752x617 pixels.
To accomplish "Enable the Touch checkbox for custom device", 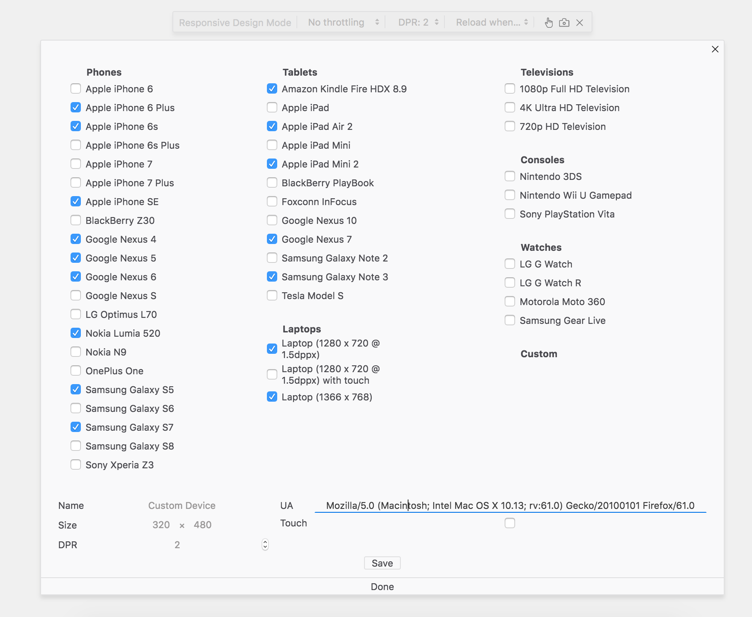I will [510, 523].
